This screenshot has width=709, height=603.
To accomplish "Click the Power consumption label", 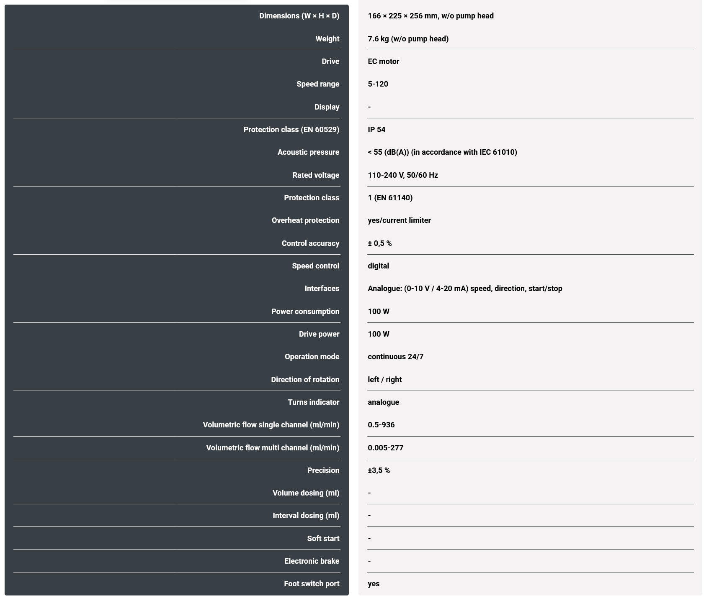I will click(305, 312).
